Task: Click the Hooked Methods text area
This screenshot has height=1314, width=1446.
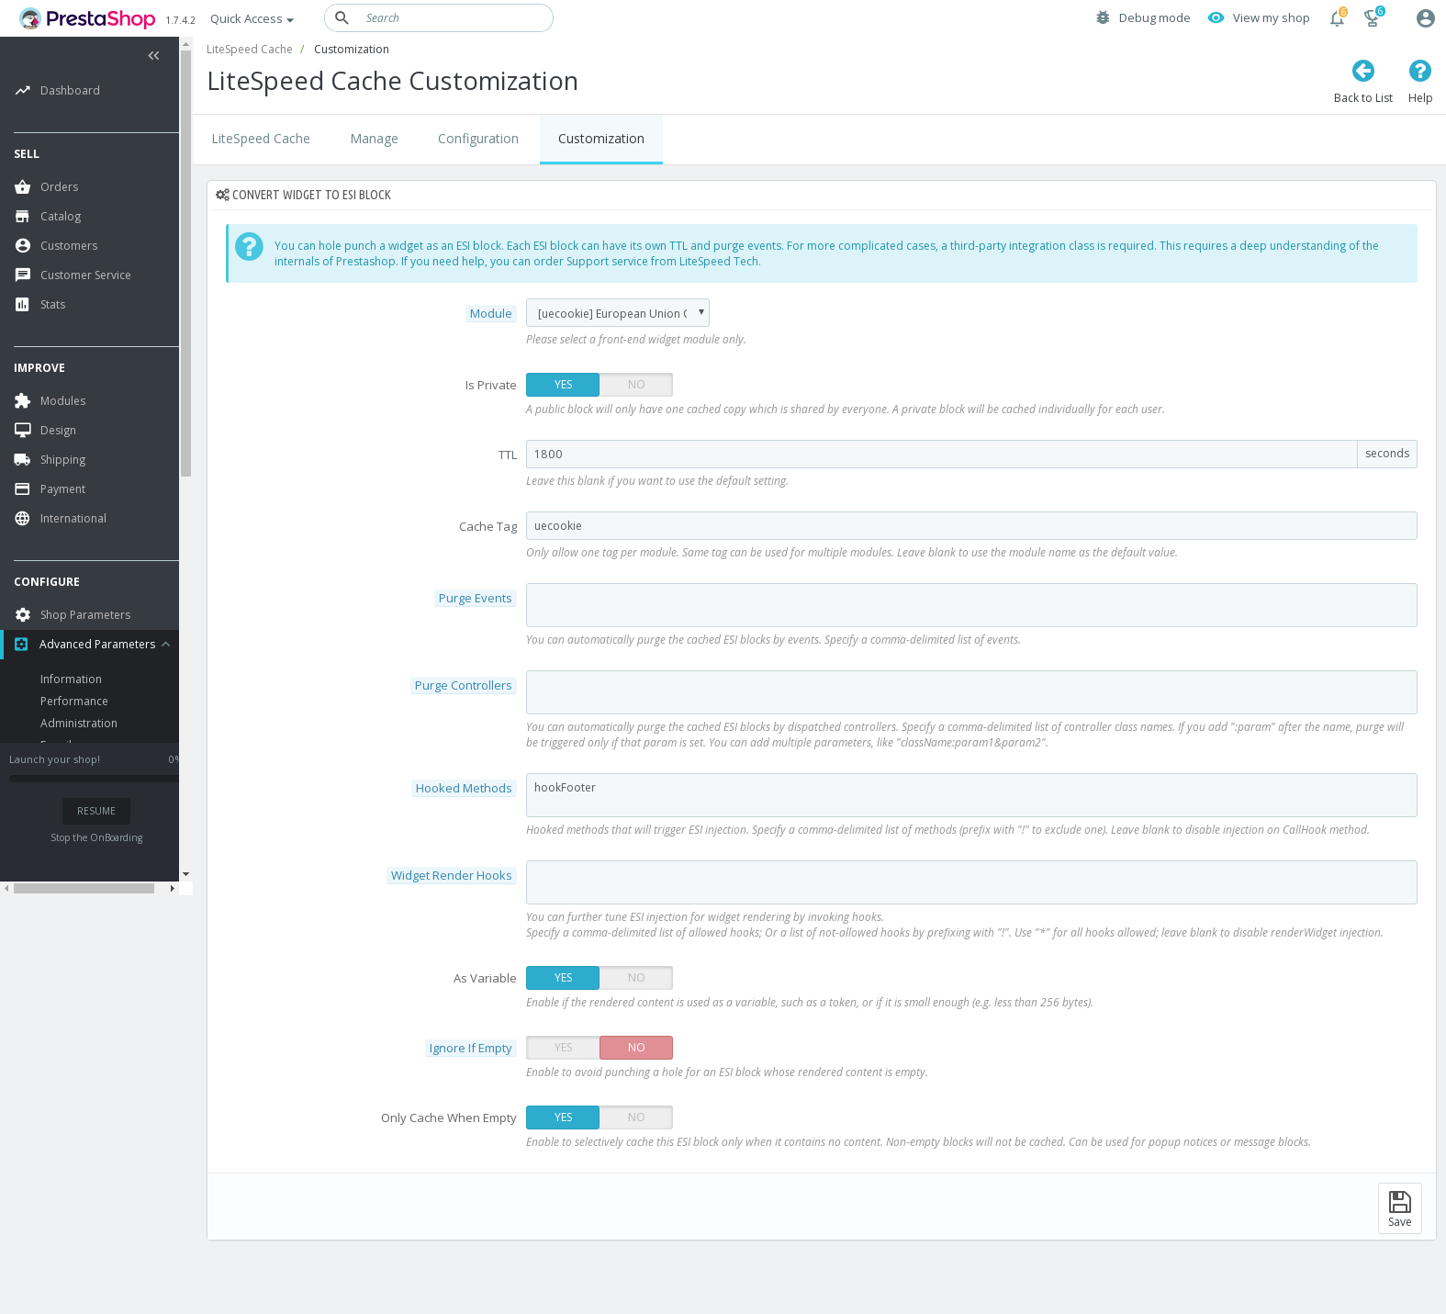Action: (x=971, y=795)
